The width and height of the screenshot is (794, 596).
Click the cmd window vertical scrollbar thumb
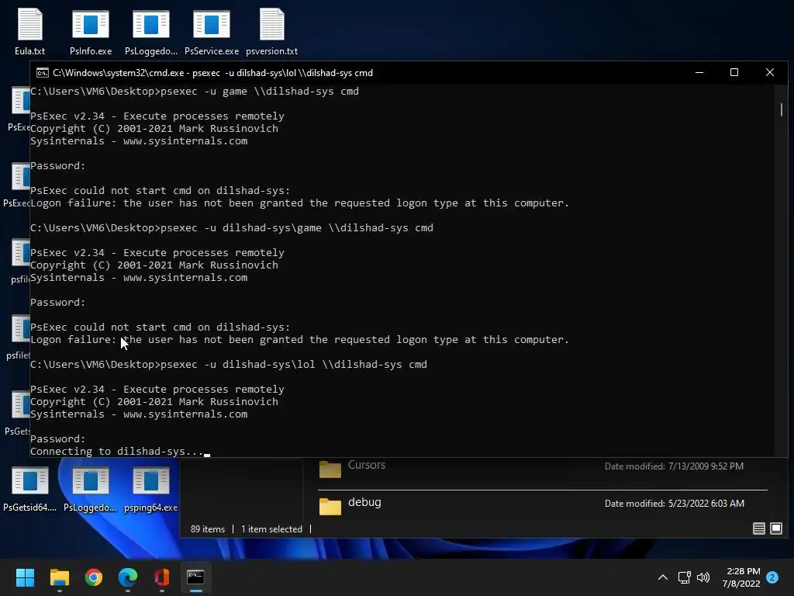coord(782,109)
